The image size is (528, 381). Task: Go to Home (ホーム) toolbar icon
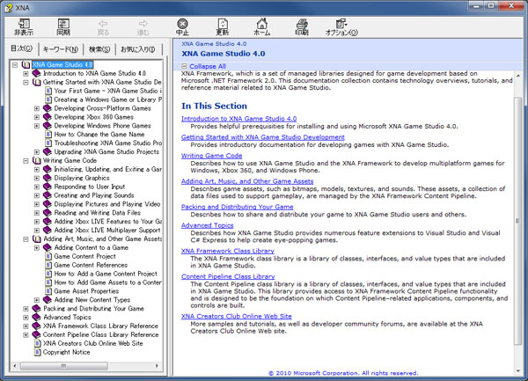click(262, 24)
